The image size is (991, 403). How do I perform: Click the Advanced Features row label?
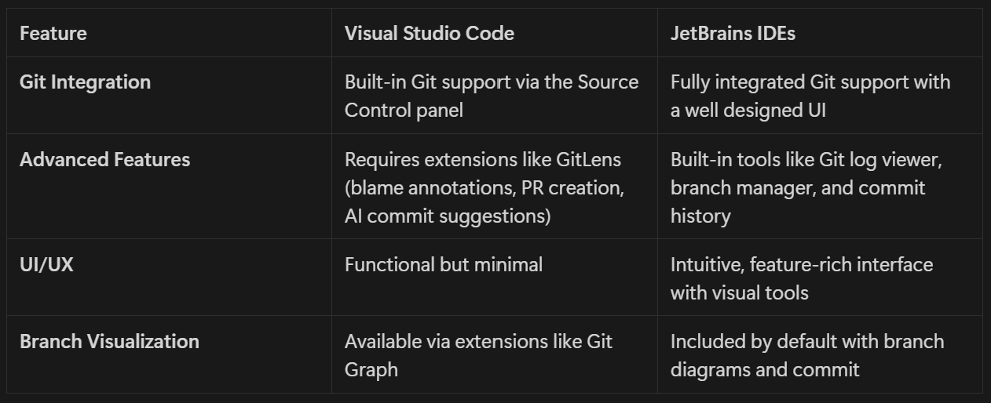click(104, 159)
